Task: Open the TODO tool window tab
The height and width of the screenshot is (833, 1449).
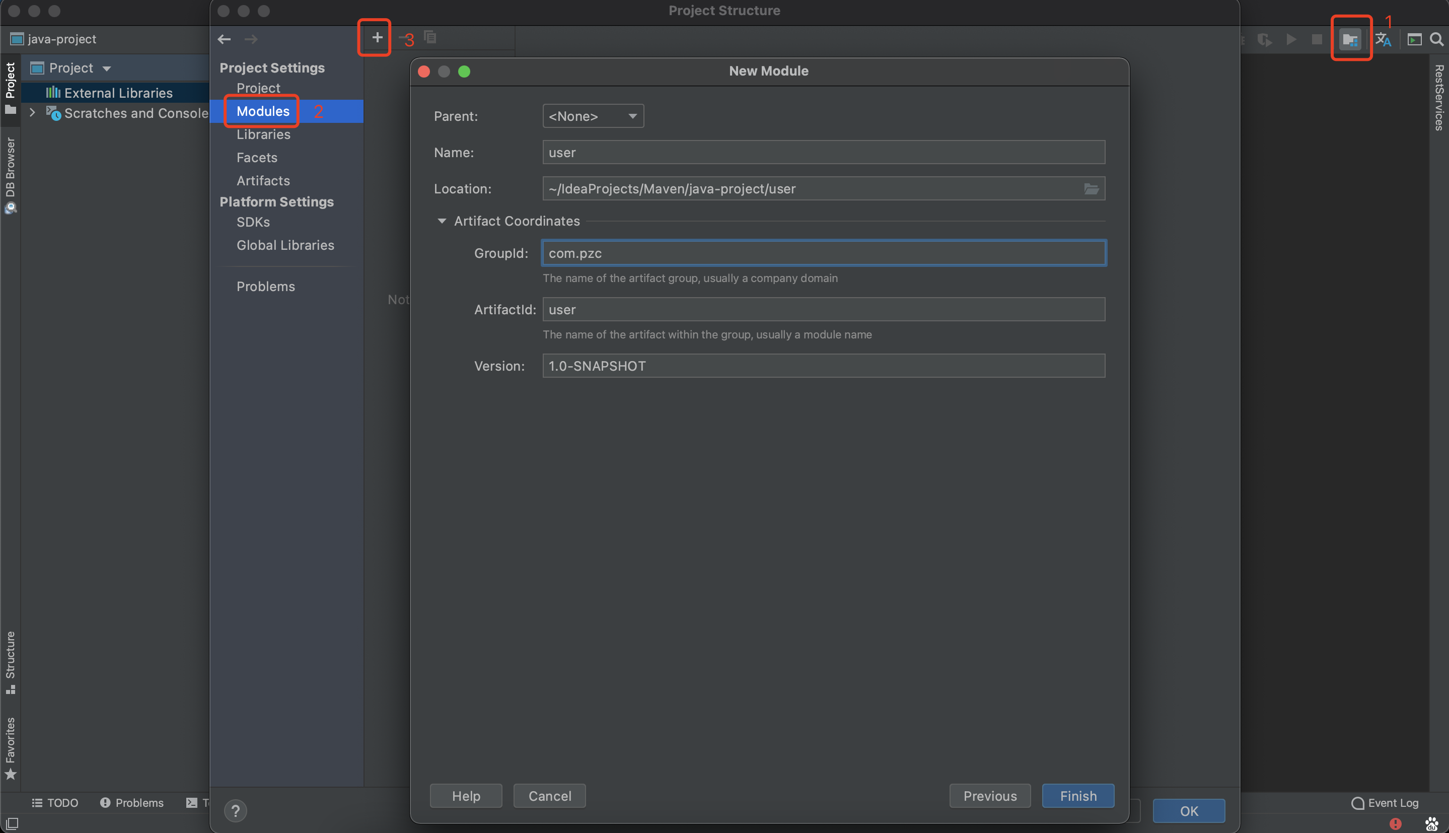Action: [55, 803]
